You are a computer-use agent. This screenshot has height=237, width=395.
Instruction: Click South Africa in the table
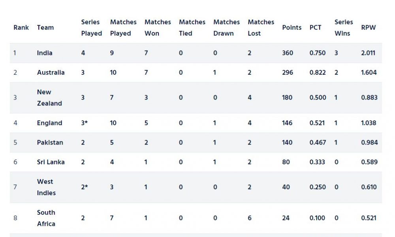tap(46, 218)
